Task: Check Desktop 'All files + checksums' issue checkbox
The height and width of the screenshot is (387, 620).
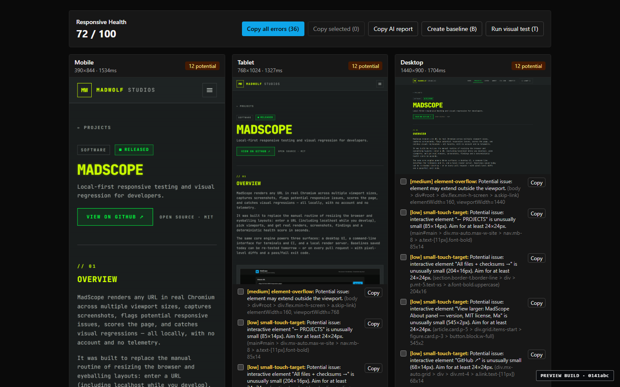Action: [403, 257]
